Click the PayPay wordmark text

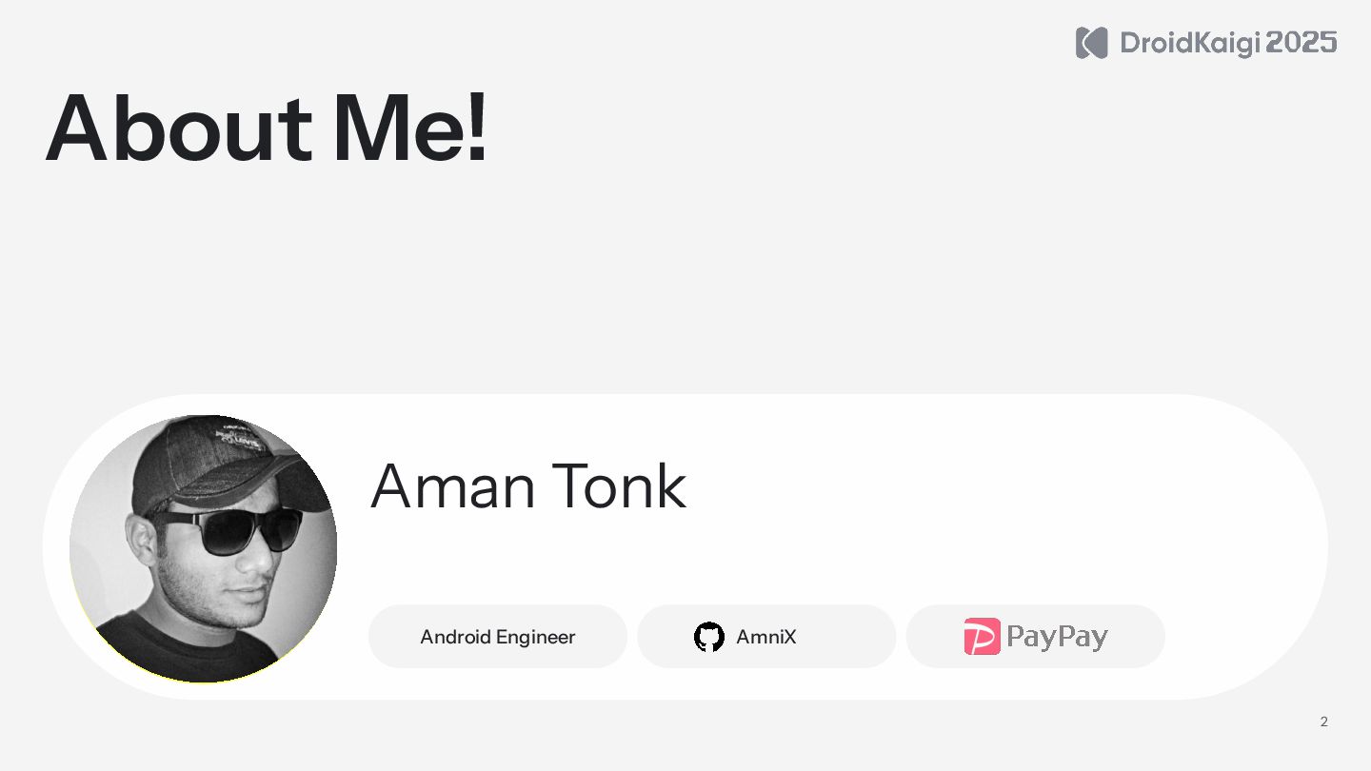tap(1057, 637)
